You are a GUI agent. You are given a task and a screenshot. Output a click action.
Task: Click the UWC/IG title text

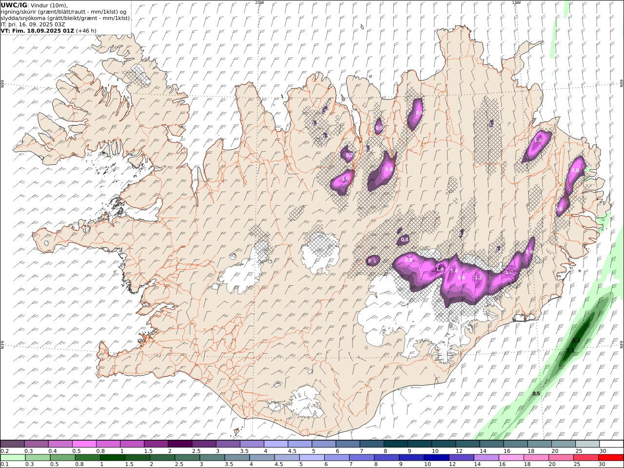tap(14, 5)
